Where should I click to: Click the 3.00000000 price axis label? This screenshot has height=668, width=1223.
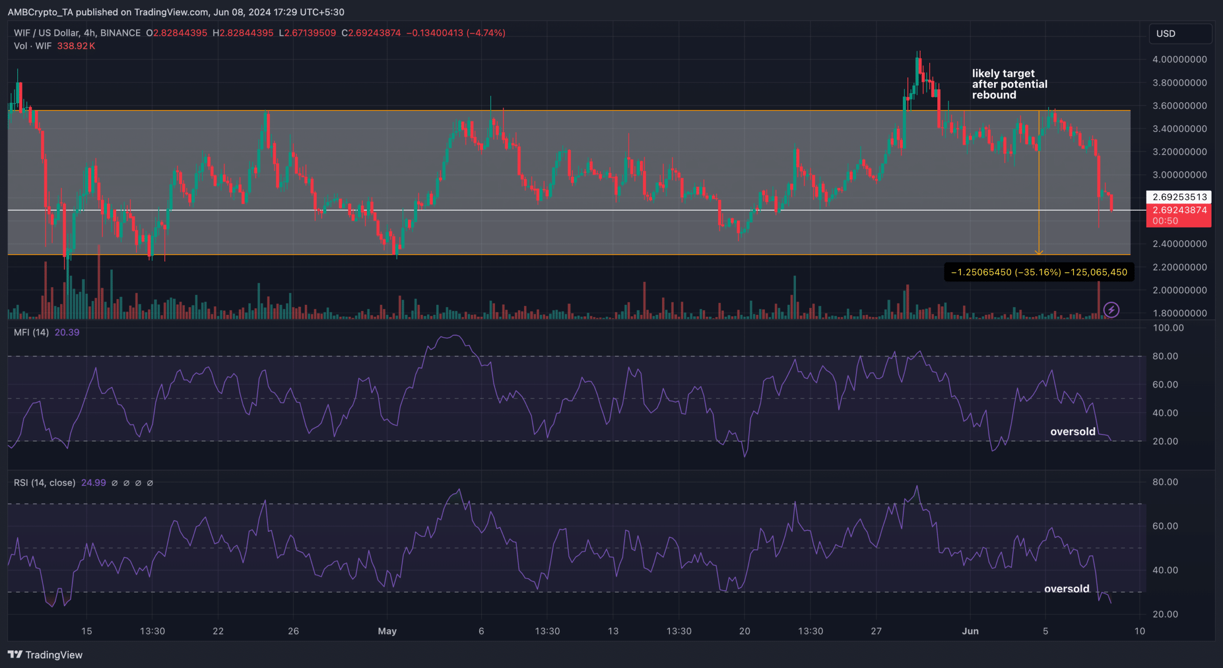pos(1180,175)
